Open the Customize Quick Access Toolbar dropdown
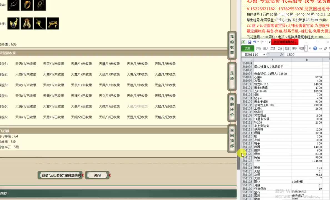The height and width of the screenshot is (200, 330). (x=269, y=42)
